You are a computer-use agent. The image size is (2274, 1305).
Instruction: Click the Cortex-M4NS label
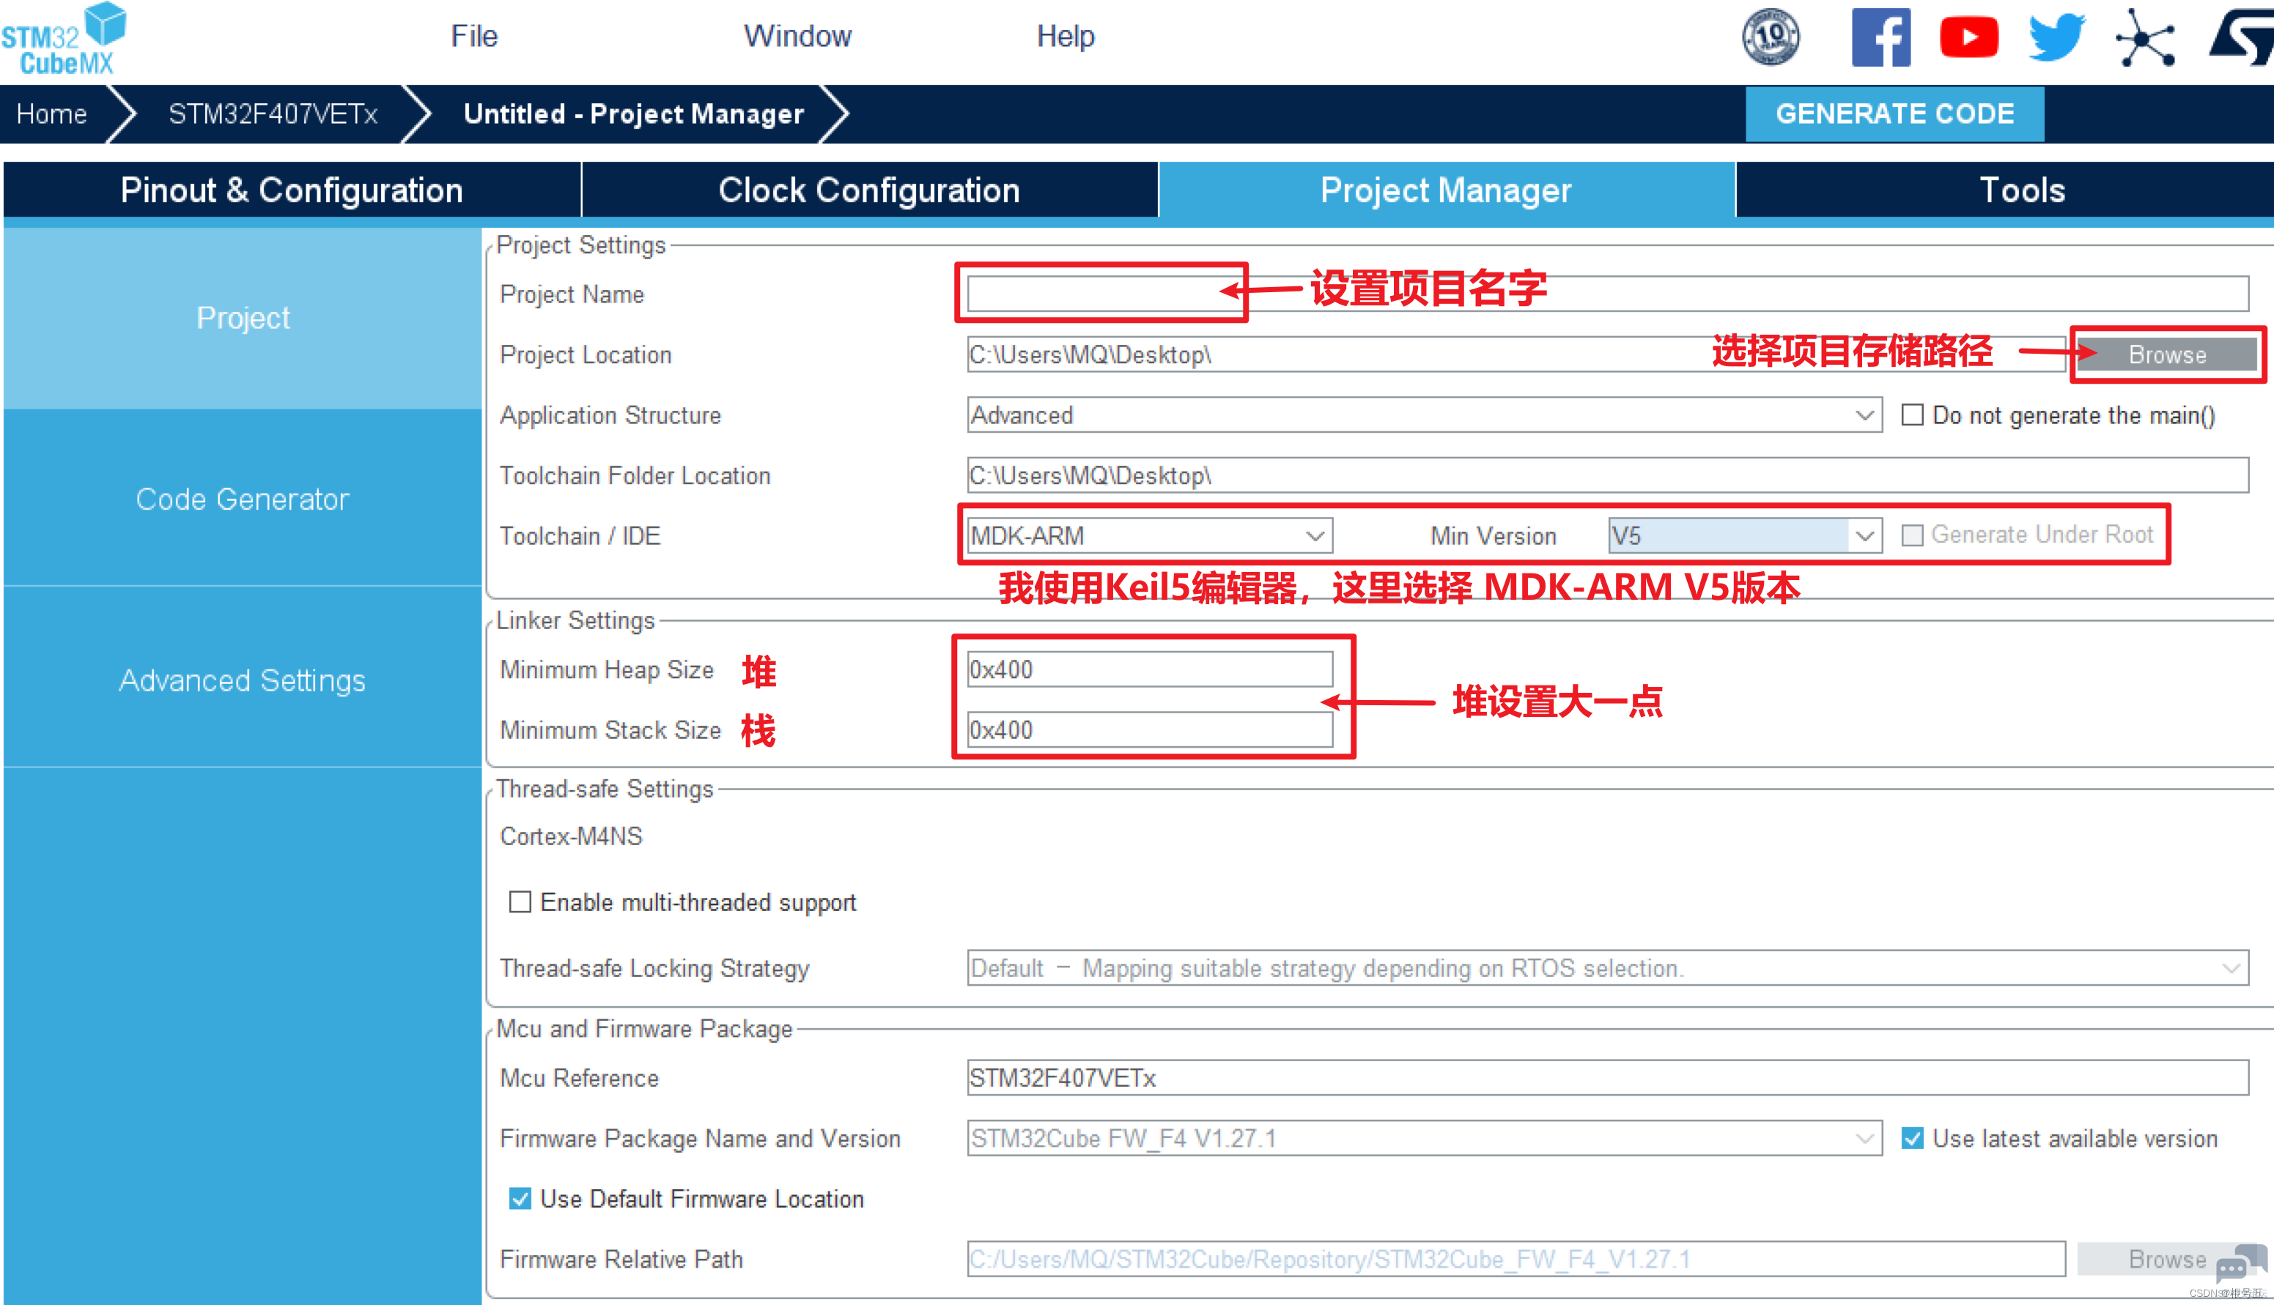pyautogui.click(x=571, y=836)
